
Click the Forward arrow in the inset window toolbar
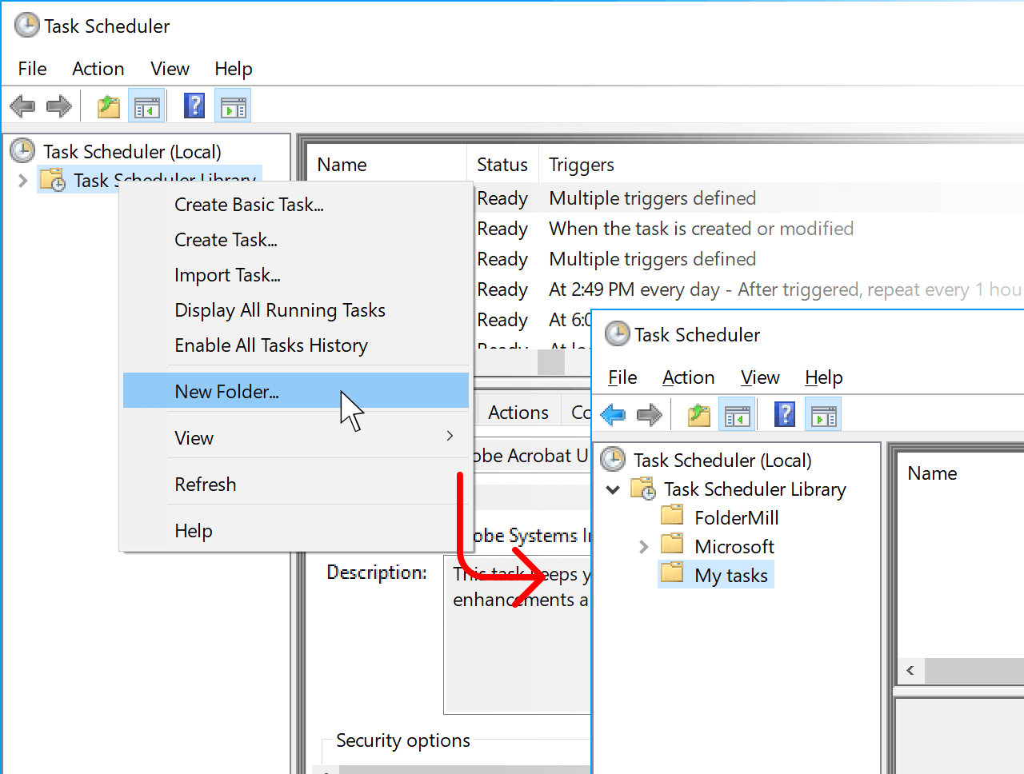650,415
